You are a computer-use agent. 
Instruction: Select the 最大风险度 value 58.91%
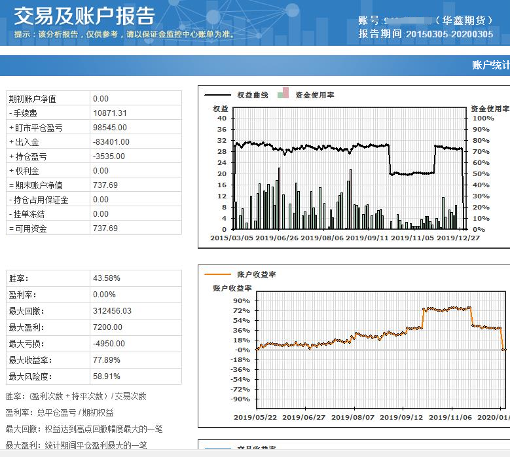click(x=106, y=376)
